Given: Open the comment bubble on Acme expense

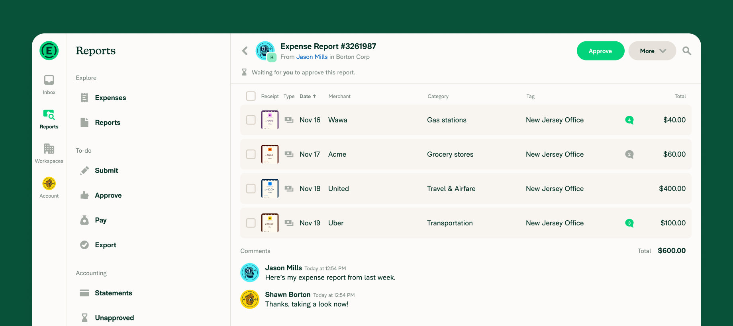Looking at the screenshot, I should (629, 154).
